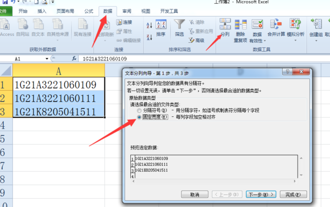Select cell containing 1G21K8205041511
Image resolution: width=330 pixels, height=207 pixels.
point(59,111)
